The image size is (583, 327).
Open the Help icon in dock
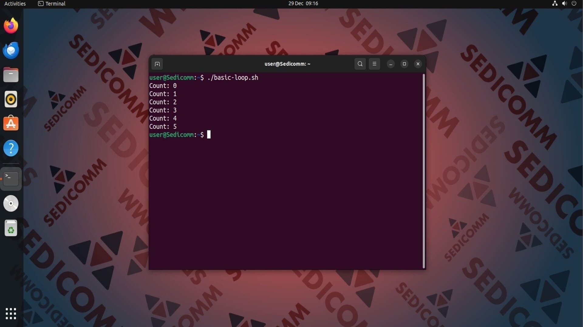coord(11,148)
